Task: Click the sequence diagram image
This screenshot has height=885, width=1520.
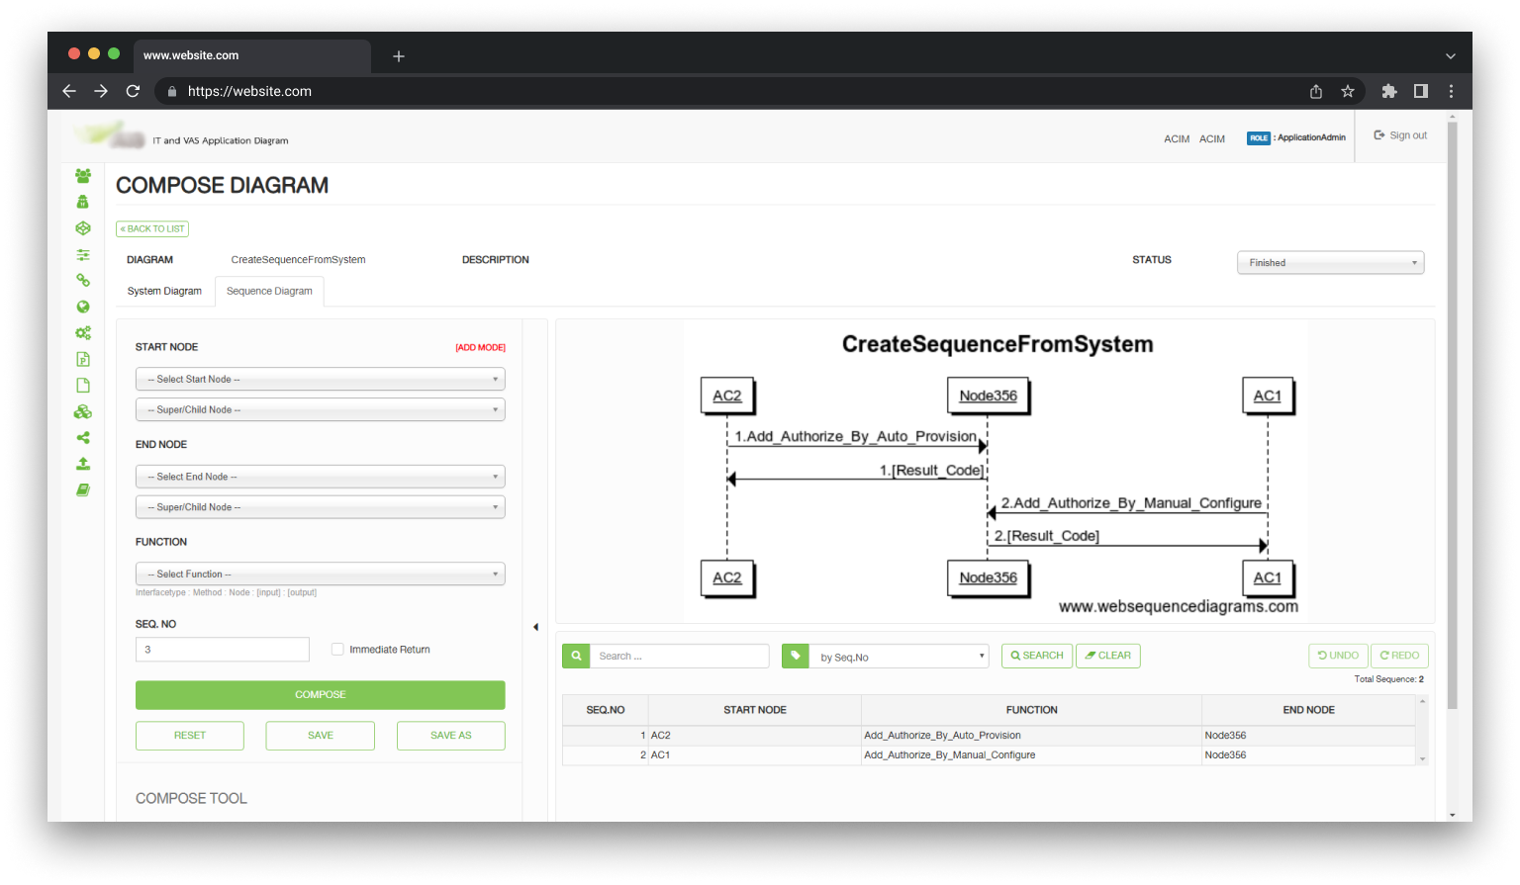Action: pyautogui.click(x=996, y=471)
